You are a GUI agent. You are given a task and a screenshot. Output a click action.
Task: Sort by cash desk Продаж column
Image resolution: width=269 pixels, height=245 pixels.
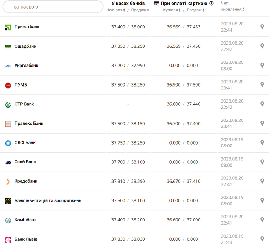tap(140, 10)
